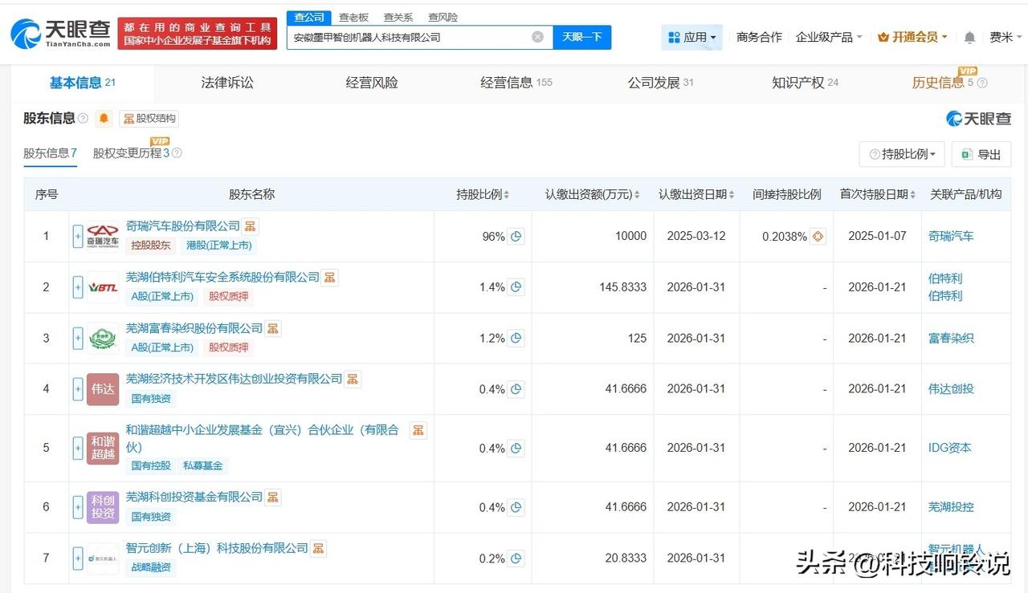View equity structure icon beside 奇瑞汽车股份有限公司
This screenshot has height=593, width=1028.
(251, 226)
